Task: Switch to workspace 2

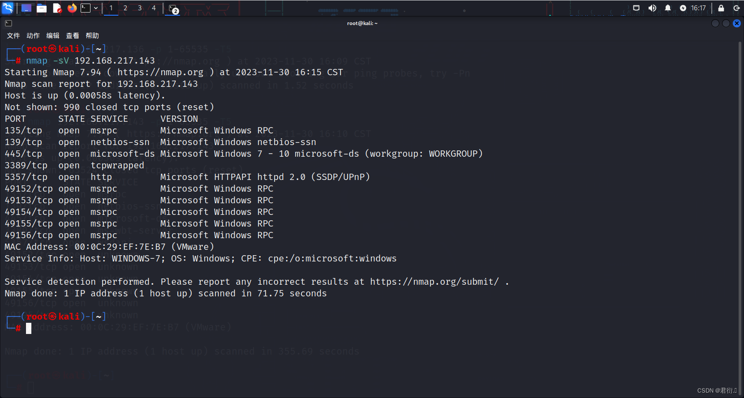Action: 125,8
